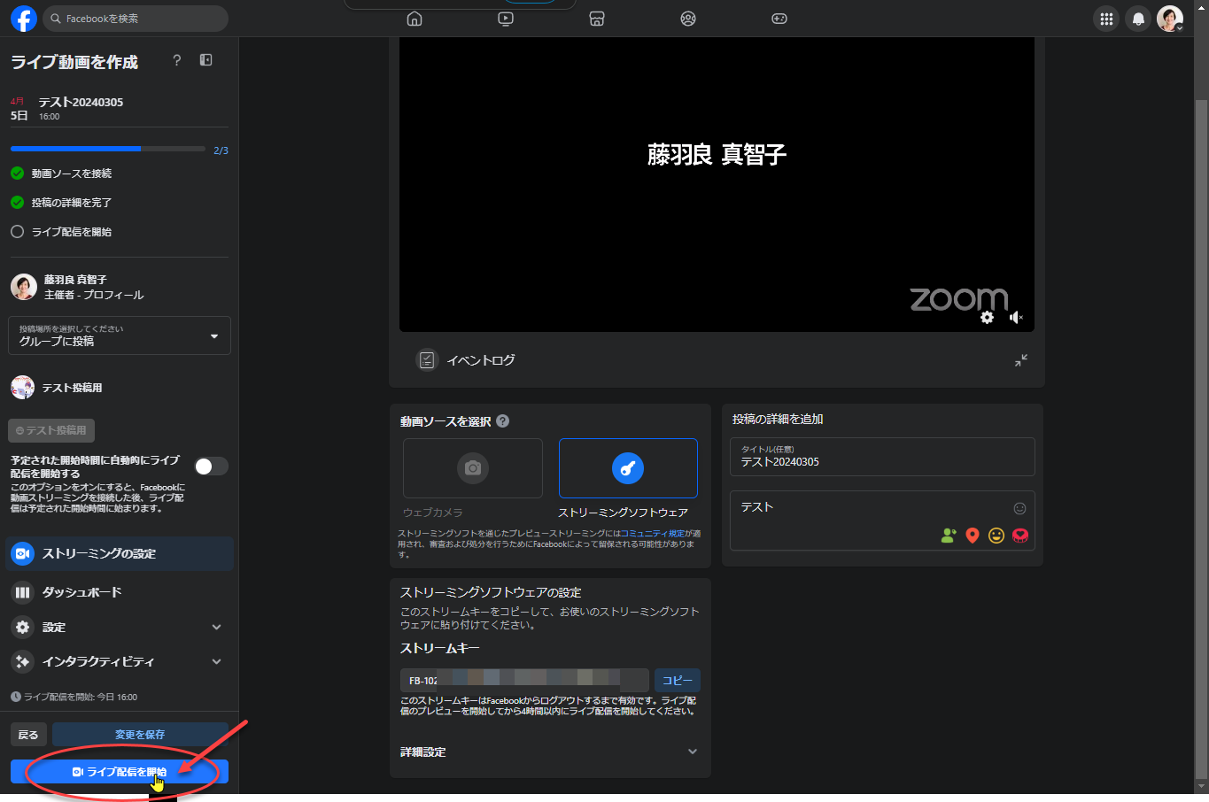Image resolution: width=1209 pixels, height=802 pixels.
Task: Open the emoji picker in description
Action: [1019, 508]
